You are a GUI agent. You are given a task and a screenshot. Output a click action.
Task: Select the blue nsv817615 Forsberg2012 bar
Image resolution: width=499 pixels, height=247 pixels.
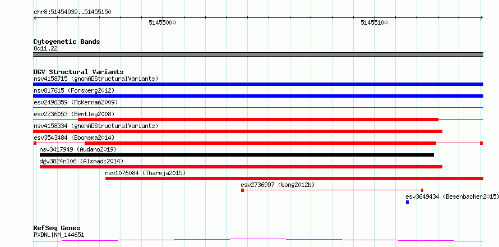click(x=258, y=96)
